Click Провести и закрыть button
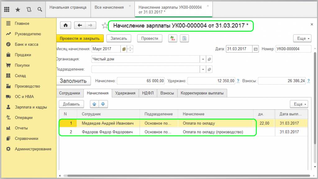This screenshot has height=179, width=318. pos(80,38)
